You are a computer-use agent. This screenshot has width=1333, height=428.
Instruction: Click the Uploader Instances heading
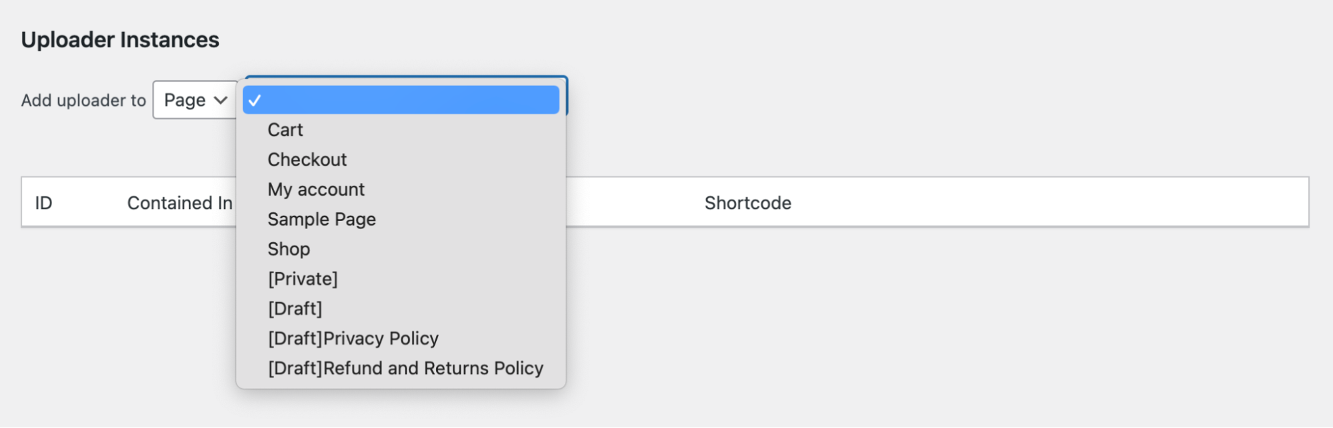(120, 40)
